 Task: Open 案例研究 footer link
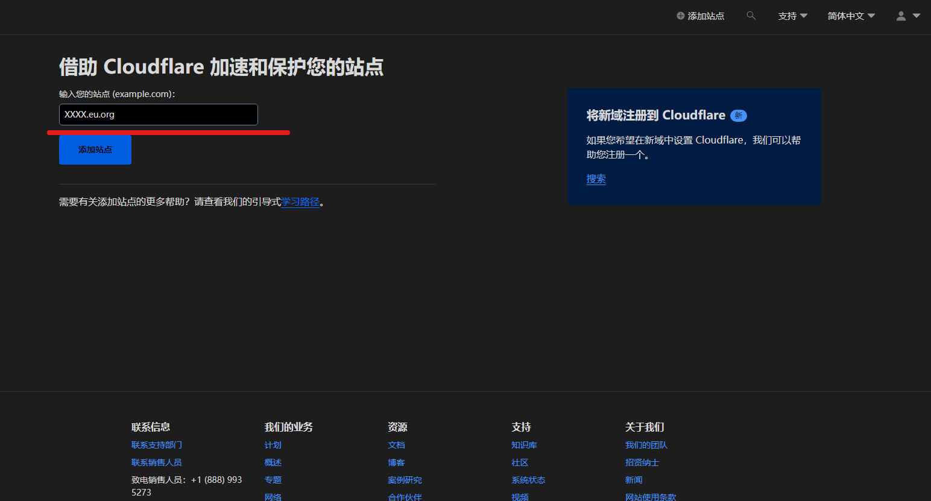tap(405, 480)
